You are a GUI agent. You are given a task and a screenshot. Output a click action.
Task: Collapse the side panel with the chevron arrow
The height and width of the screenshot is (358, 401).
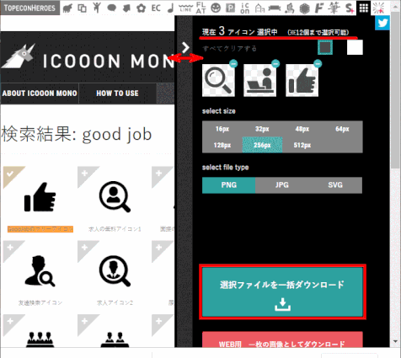pyautogui.click(x=185, y=47)
